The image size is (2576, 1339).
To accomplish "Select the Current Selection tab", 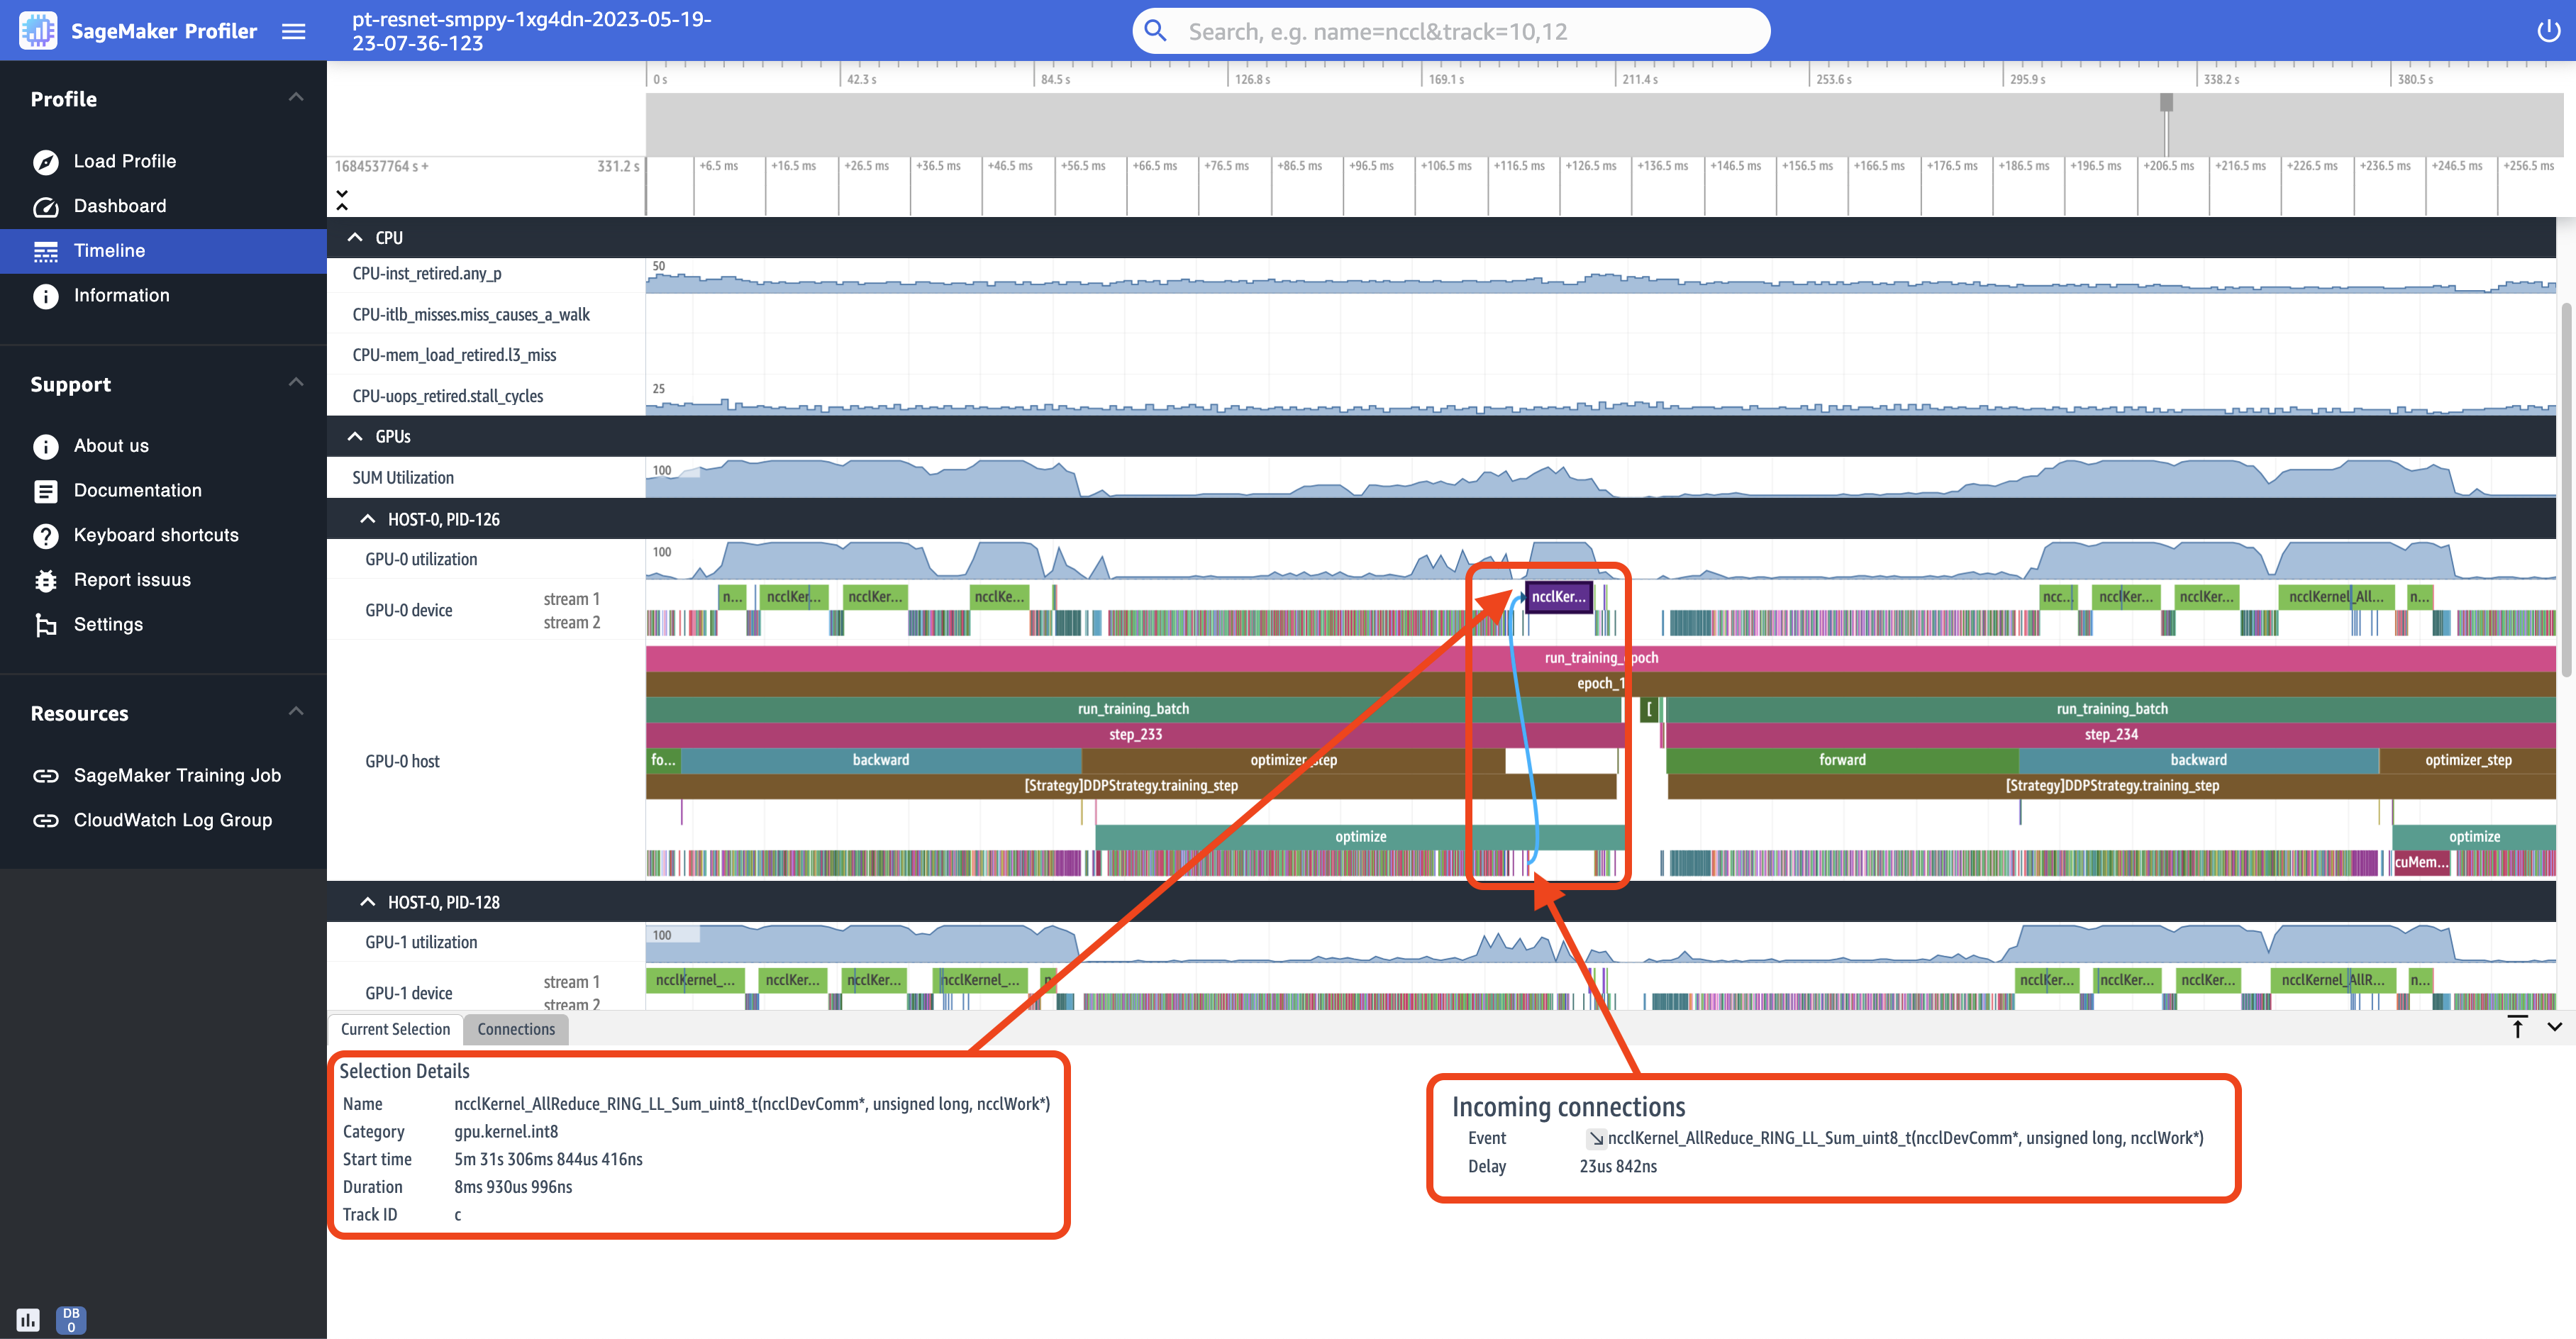I will coord(395,1029).
